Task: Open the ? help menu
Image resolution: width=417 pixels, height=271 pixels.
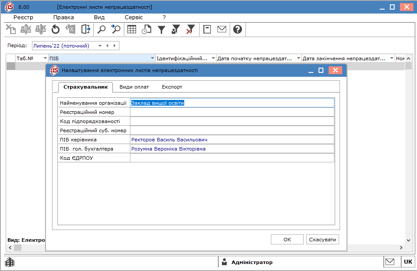Action: [x=164, y=17]
